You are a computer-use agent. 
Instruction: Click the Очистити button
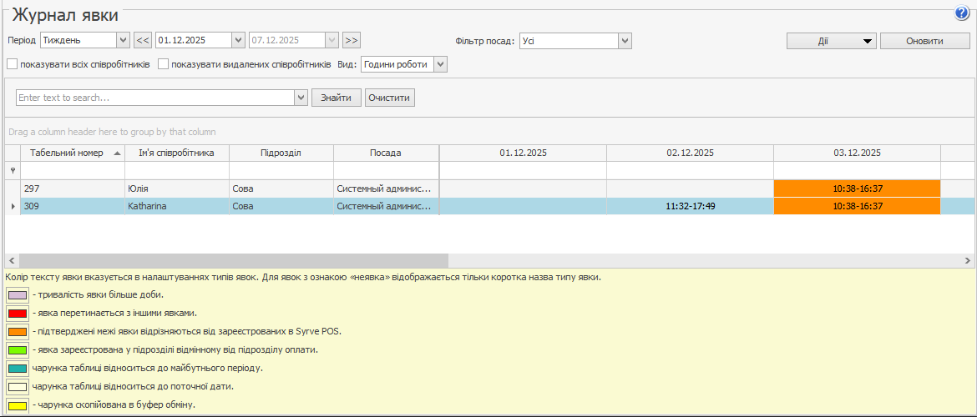(390, 98)
